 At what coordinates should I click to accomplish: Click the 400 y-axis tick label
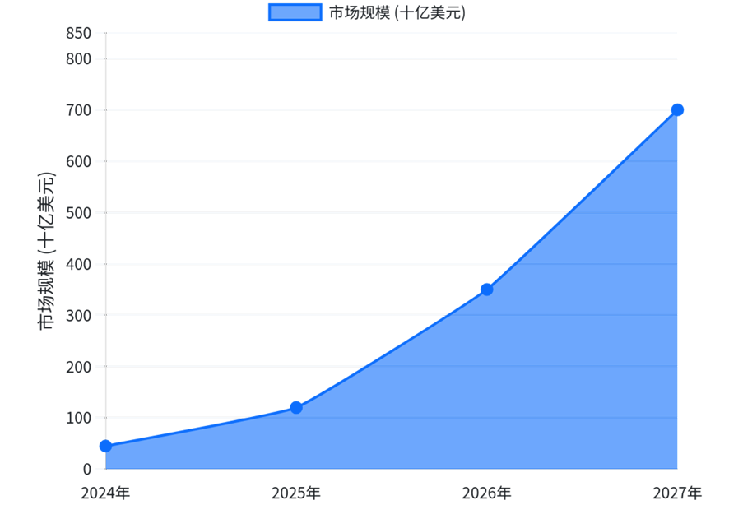coord(81,265)
